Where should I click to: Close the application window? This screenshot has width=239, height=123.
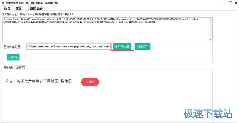pos(236,3)
